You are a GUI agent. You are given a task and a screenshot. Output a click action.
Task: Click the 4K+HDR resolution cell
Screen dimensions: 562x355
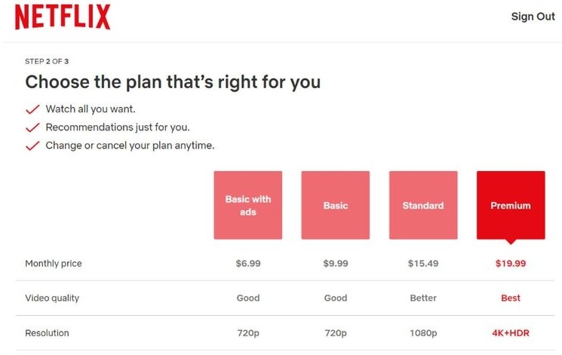click(511, 333)
